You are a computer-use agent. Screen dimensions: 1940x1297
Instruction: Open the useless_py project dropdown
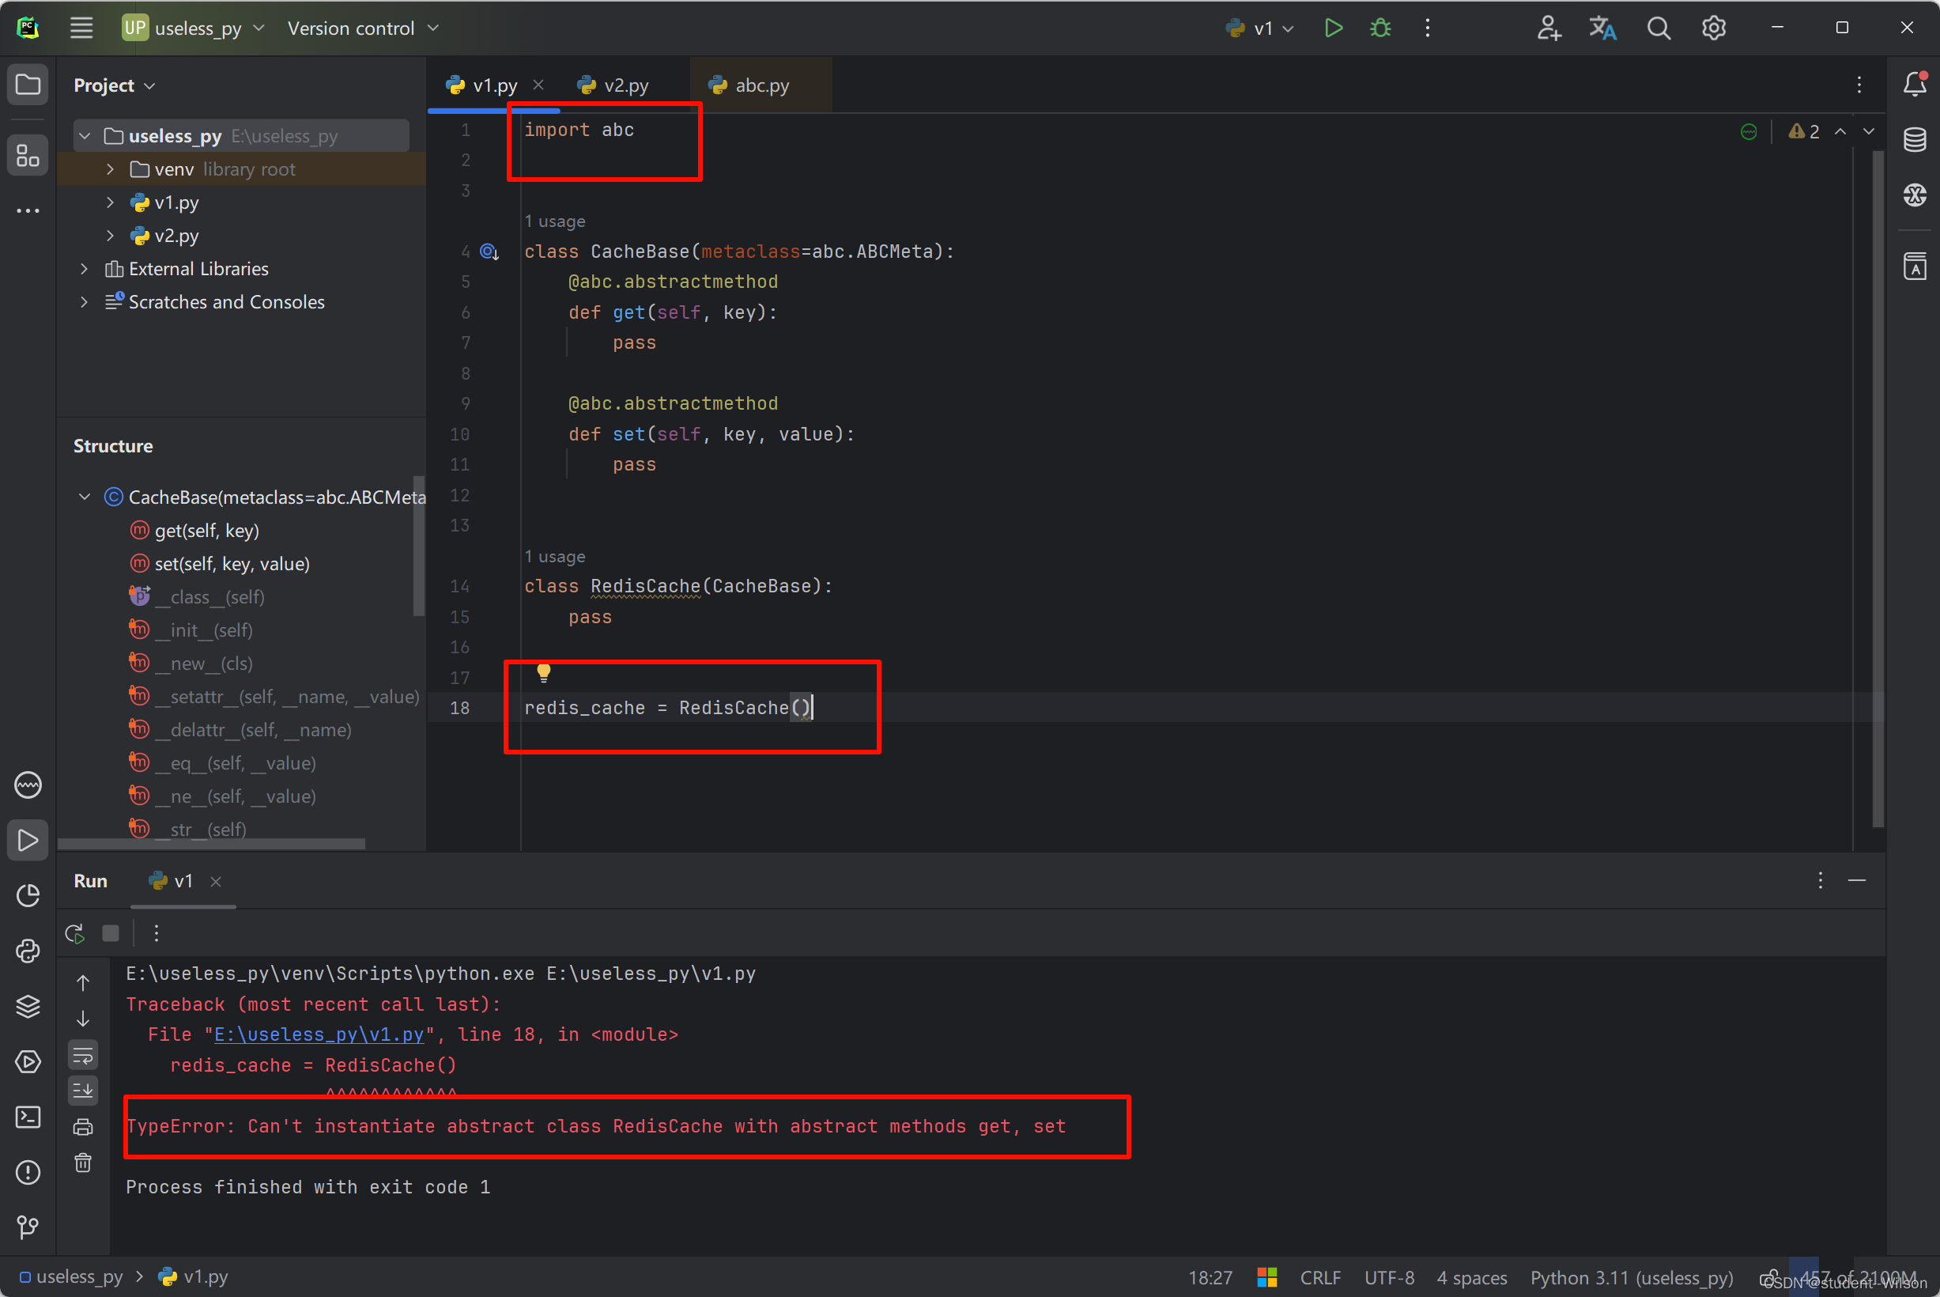[x=194, y=28]
